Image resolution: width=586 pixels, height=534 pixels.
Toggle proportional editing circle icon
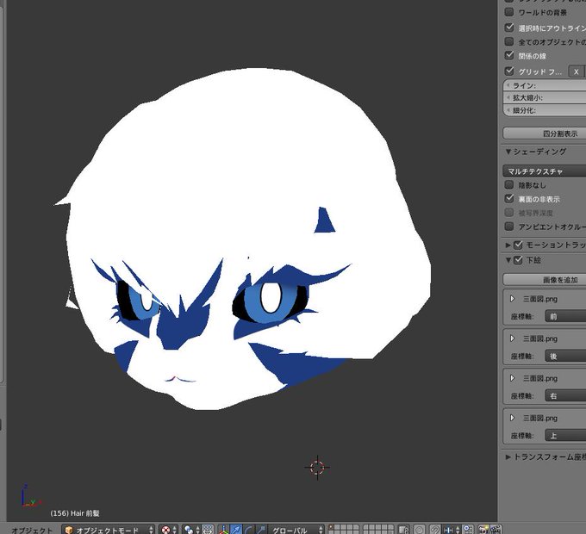[420, 530]
